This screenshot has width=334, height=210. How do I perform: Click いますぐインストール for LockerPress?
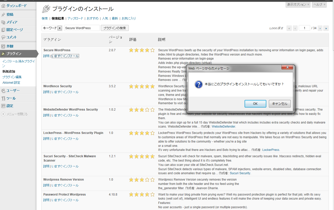click(x=65, y=139)
